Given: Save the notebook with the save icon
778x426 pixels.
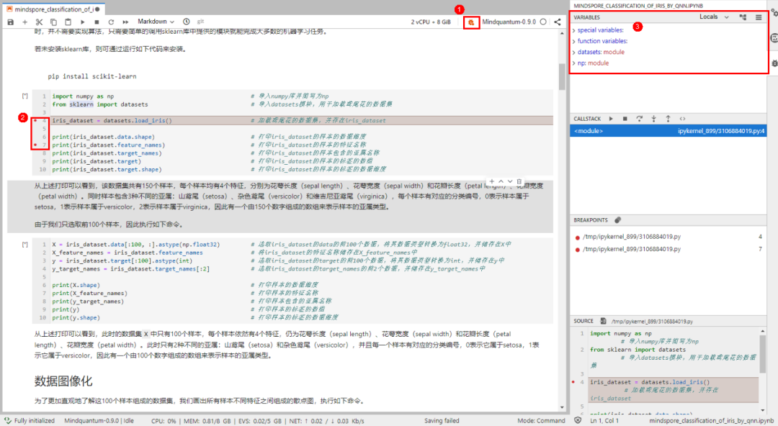Looking at the screenshot, I should [x=10, y=22].
